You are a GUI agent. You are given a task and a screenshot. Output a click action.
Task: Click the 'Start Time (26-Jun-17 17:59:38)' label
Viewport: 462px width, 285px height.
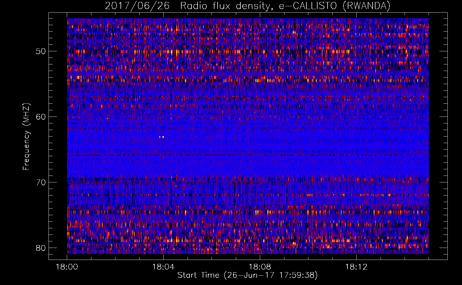(248, 275)
